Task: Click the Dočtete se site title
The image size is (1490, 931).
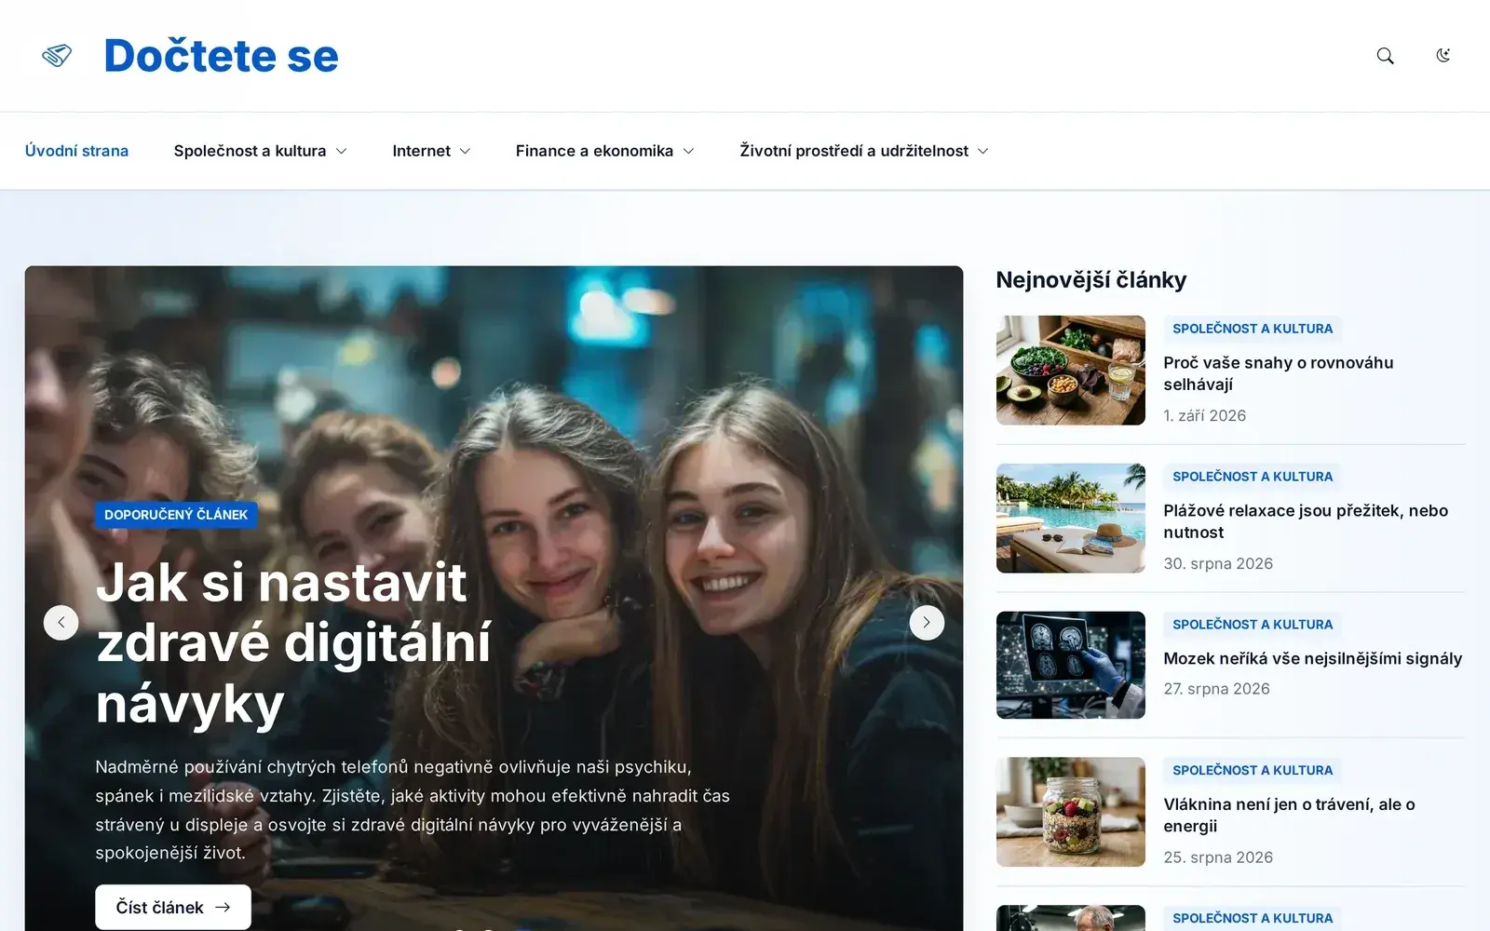Action: pyautogui.click(x=222, y=56)
